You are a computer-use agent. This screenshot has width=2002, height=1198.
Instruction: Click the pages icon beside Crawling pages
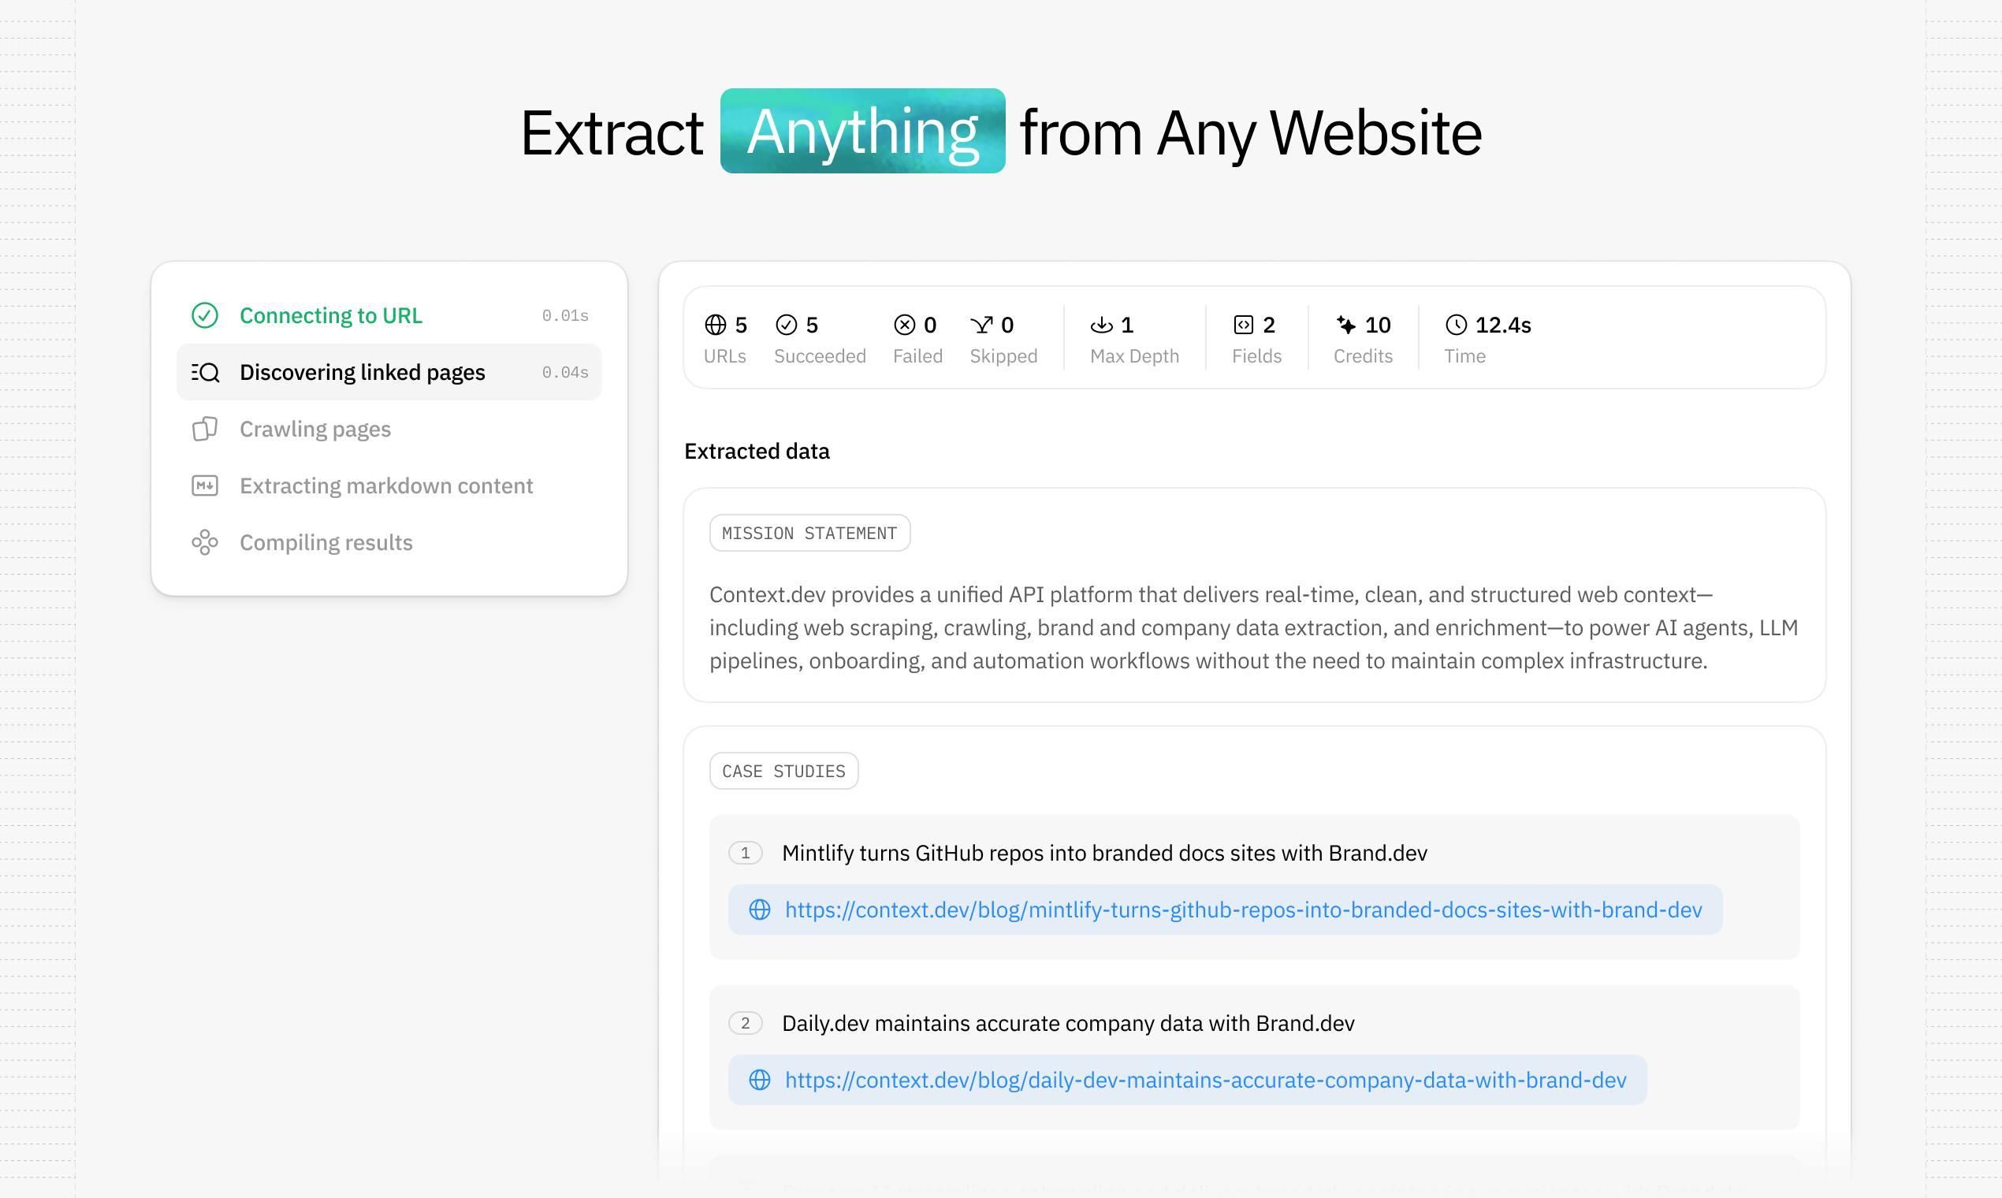click(x=205, y=429)
